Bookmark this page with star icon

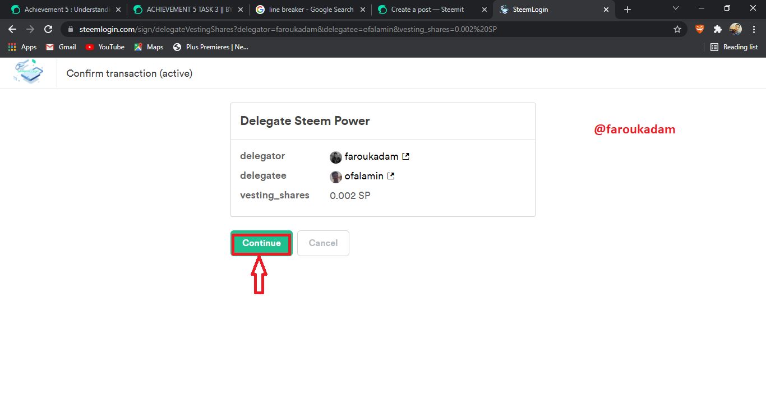(677, 29)
